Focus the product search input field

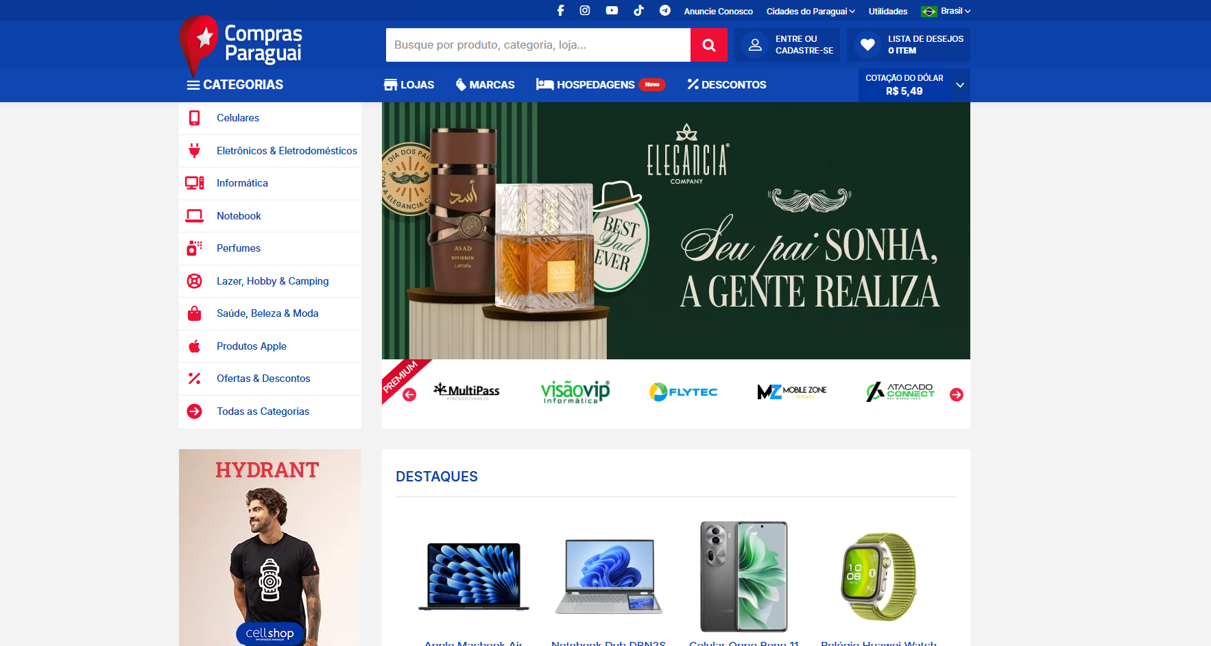[x=538, y=45]
